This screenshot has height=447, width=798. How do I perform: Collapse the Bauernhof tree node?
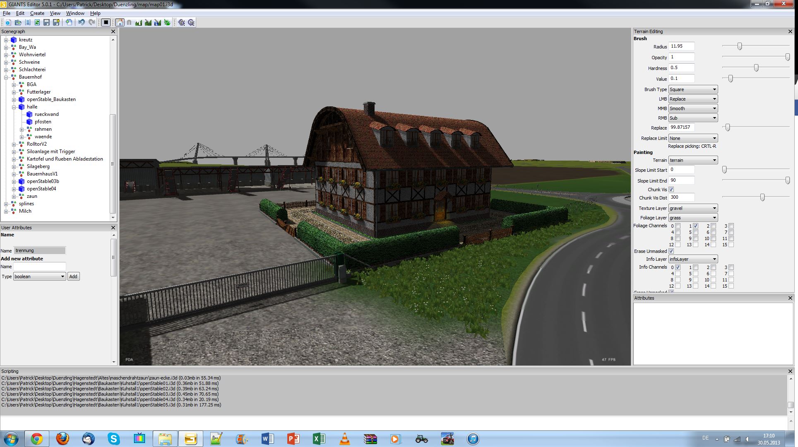click(x=6, y=77)
